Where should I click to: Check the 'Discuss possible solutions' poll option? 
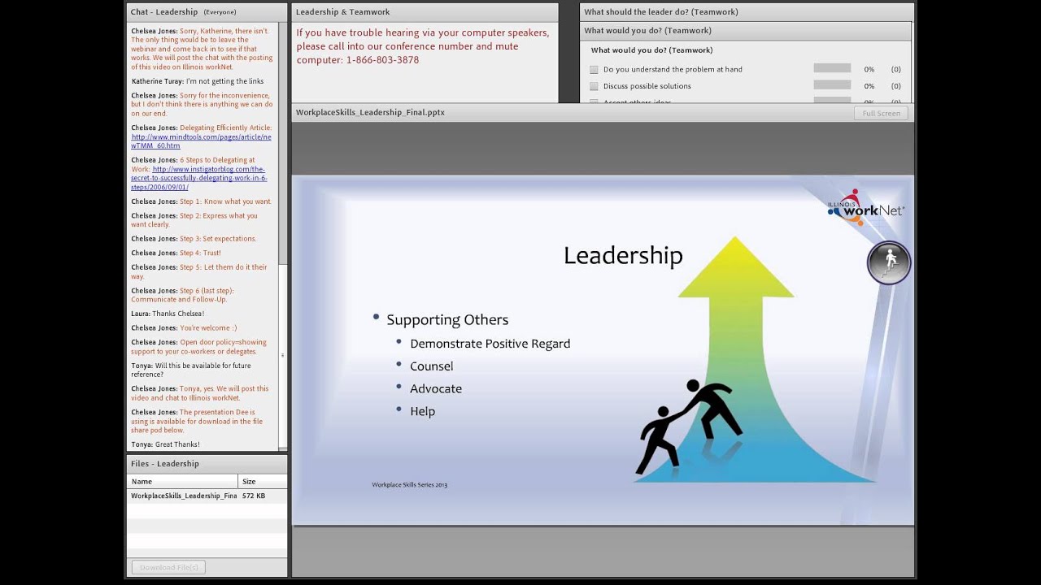coord(594,86)
